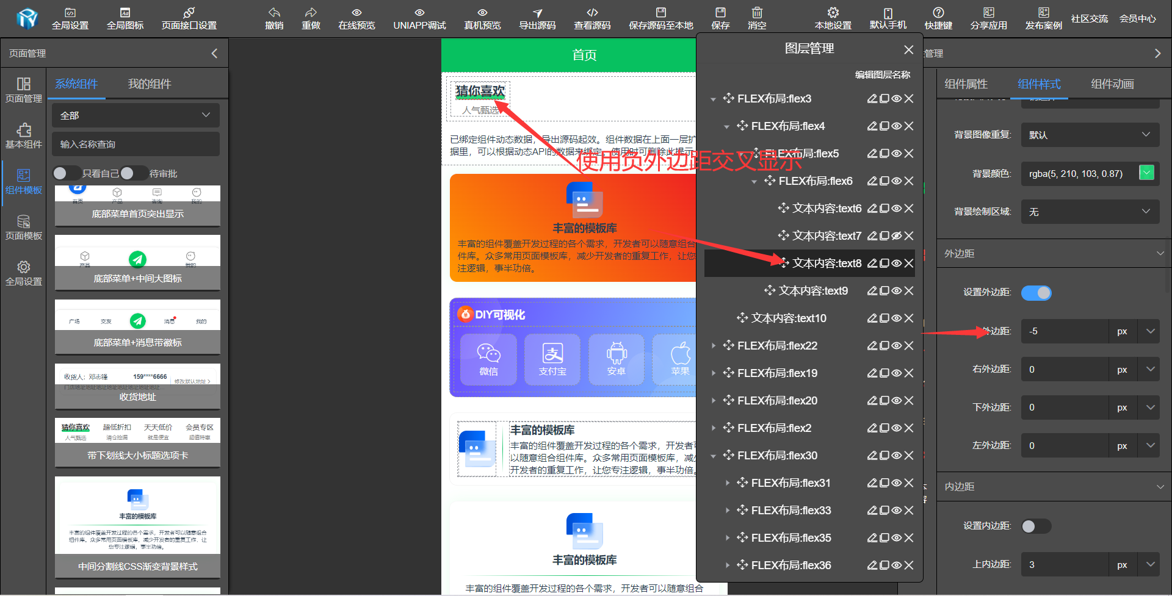Open 全局设置 in the top toolbar
This screenshot has height=596, width=1172.
tap(70, 19)
